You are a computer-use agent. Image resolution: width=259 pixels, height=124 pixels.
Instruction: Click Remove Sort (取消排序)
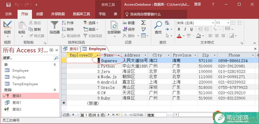tap(71, 36)
